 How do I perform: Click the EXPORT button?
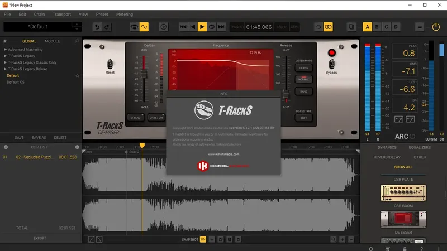[x=40, y=238]
